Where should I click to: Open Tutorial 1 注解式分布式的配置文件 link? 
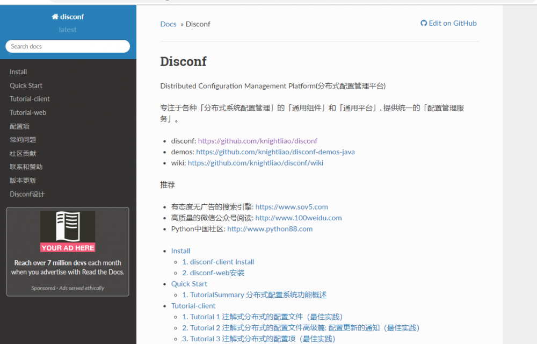pyautogui.click(x=263, y=317)
